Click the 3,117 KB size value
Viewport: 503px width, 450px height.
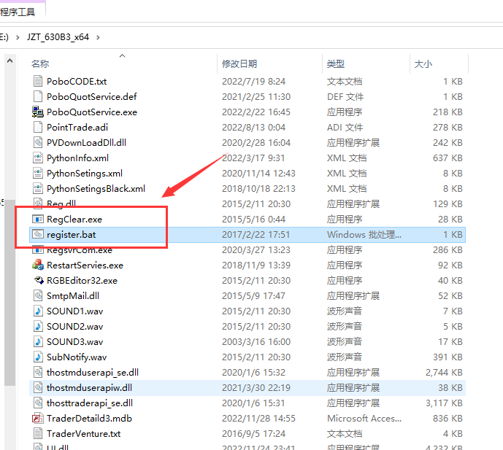point(444,403)
